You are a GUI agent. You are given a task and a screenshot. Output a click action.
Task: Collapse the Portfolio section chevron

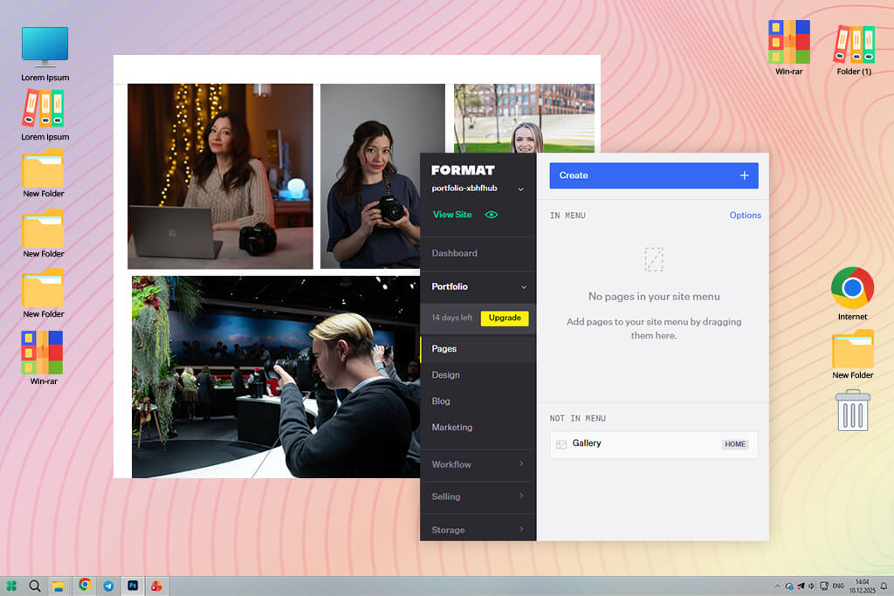pos(524,287)
